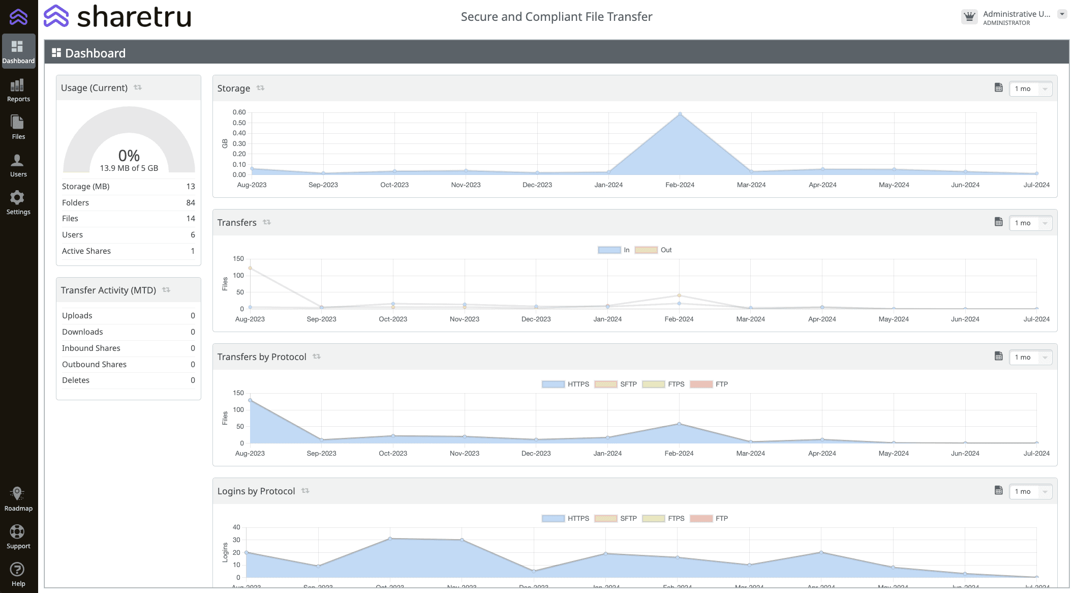Go to Users in sidebar
Image resolution: width=1073 pixels, height=593 pixels.
coord(18,166)
